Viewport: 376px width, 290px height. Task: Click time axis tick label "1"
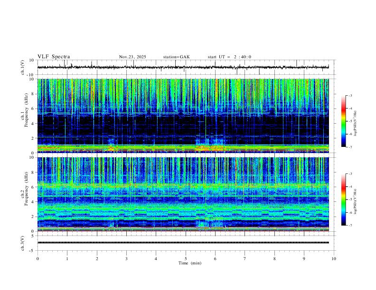pos(67,259)
